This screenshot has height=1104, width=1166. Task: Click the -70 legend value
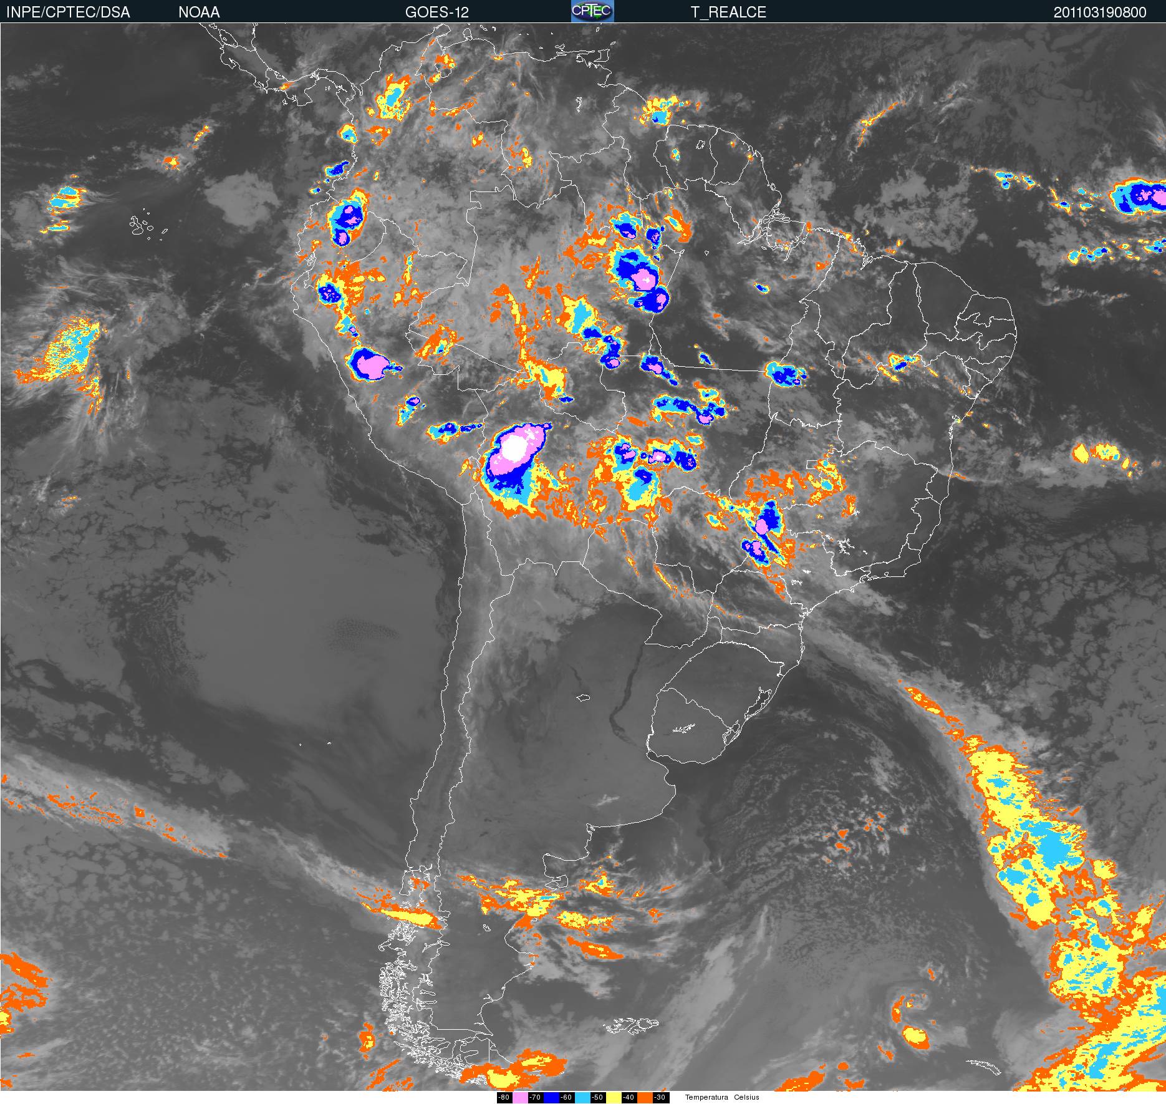(536, 1097)
